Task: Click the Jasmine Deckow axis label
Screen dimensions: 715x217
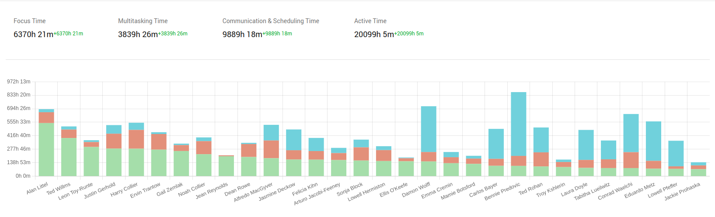Action: pyautogui.click(x=277, y=192)
